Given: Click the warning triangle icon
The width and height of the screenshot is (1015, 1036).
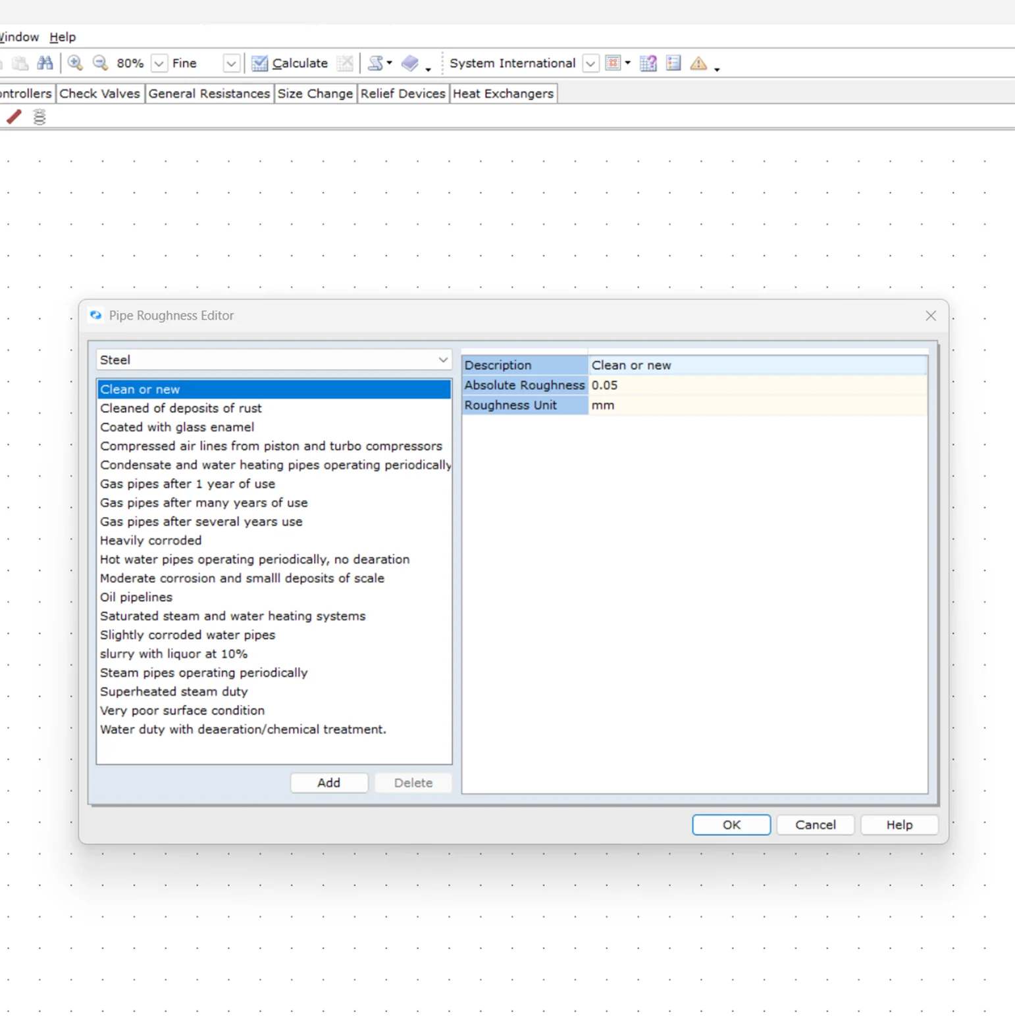Looking at the screenshot, I should pos(698,63).
